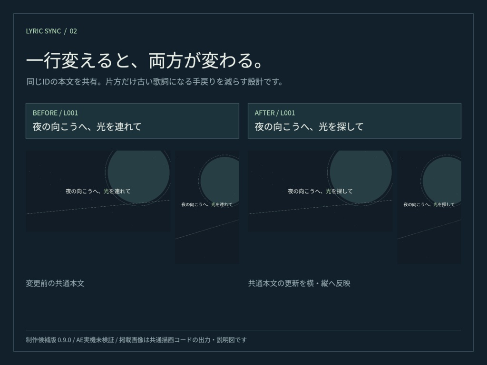Open the BEFORE portrait preview thumbnail
The width and height of the screenshot is (487, 365).
point(207,207)
